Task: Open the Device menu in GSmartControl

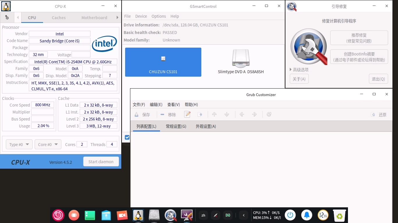Action: 141,16
